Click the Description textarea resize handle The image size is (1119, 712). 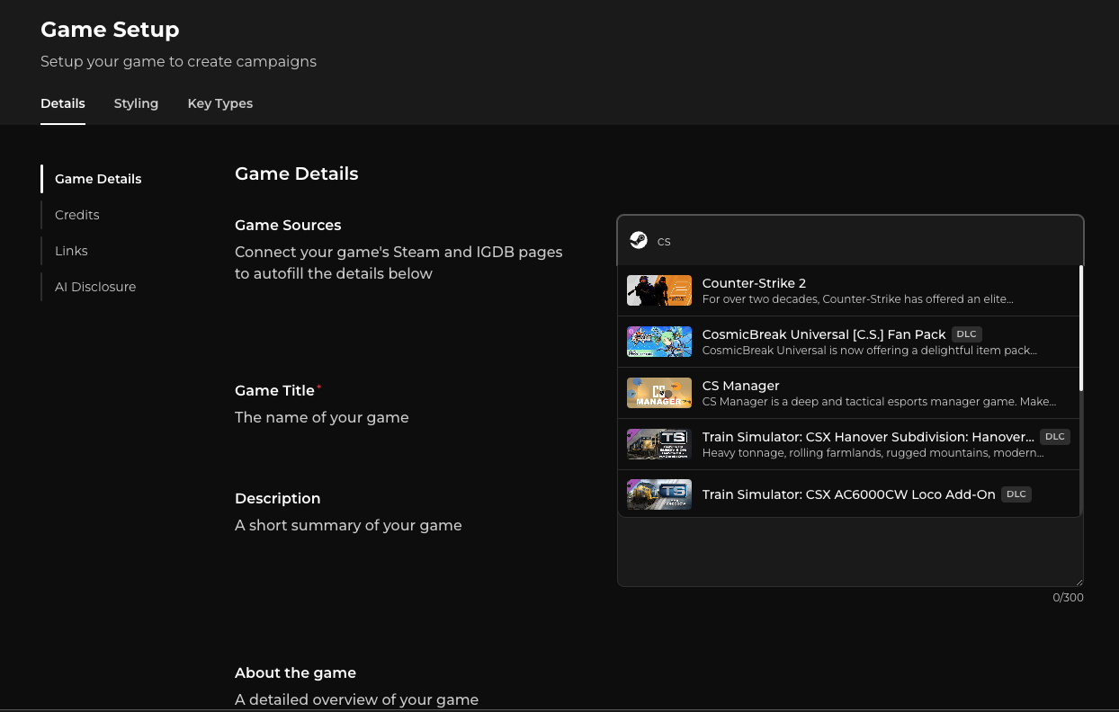[1078, 581]
